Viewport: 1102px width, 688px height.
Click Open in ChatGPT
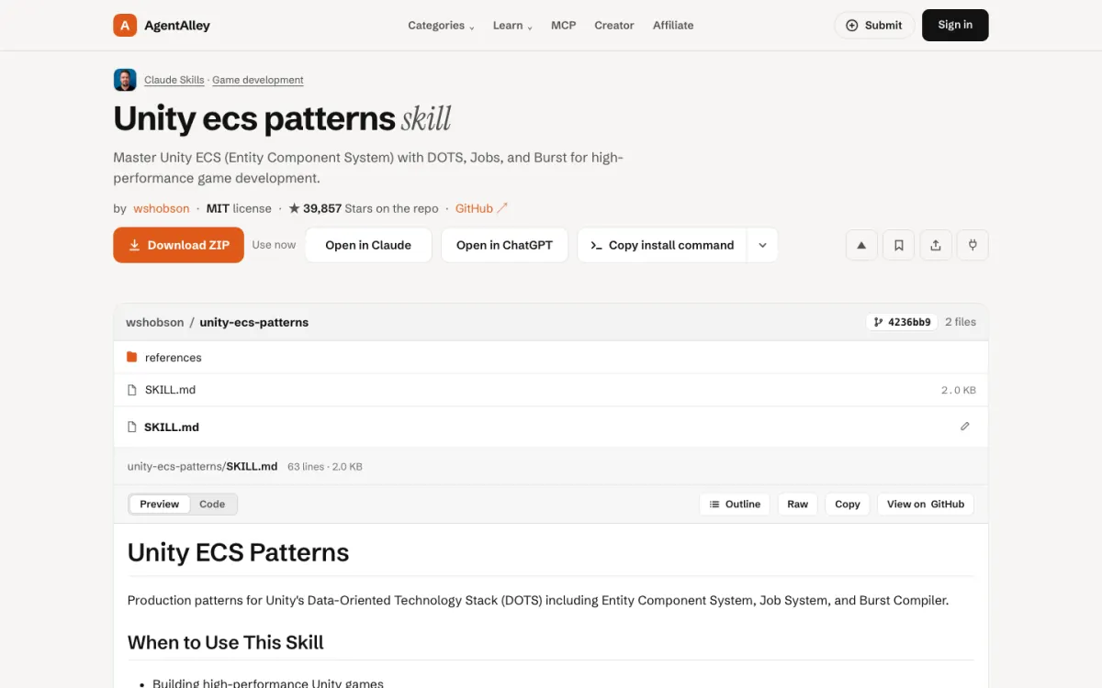504,245
